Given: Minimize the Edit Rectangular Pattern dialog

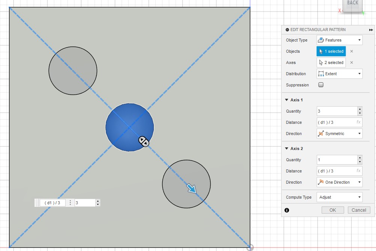Looking at the screenshot, I should pyautogui.click(x=287, y=30).
